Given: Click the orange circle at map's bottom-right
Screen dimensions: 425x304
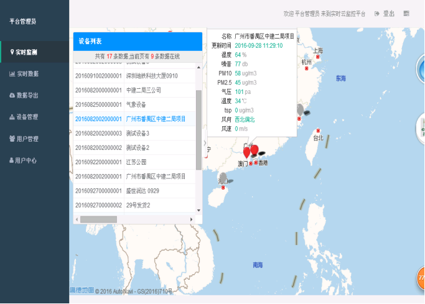Looking at the screenshot, I should 420,278.
